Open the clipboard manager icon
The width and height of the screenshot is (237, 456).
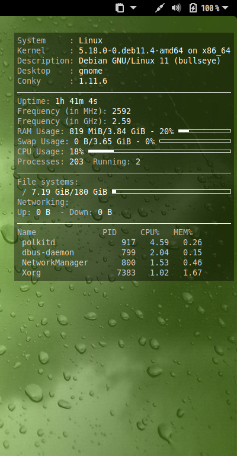(x=120, y=8)
